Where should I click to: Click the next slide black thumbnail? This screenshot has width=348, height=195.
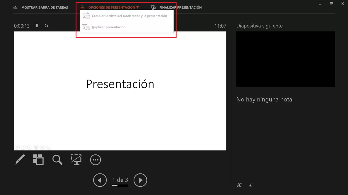pos(285,59)
